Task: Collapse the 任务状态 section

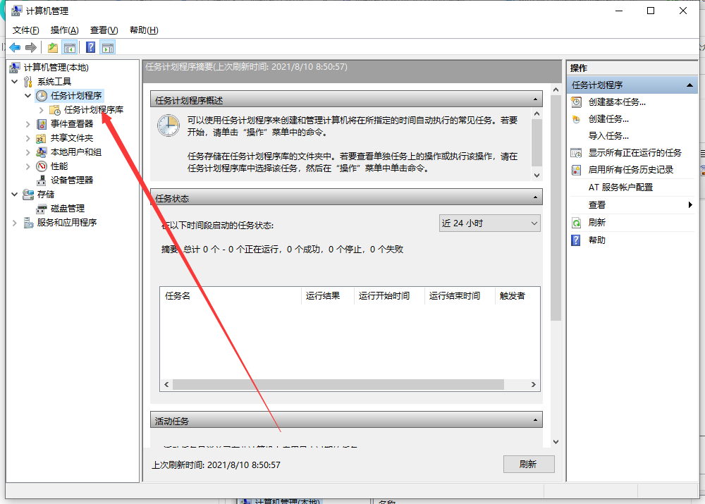Action: (x=535, y=197)
